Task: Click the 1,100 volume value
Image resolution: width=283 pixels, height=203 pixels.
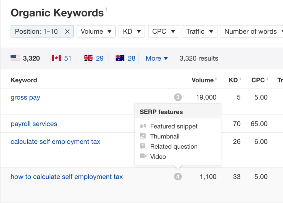Action: coord(208,177)
